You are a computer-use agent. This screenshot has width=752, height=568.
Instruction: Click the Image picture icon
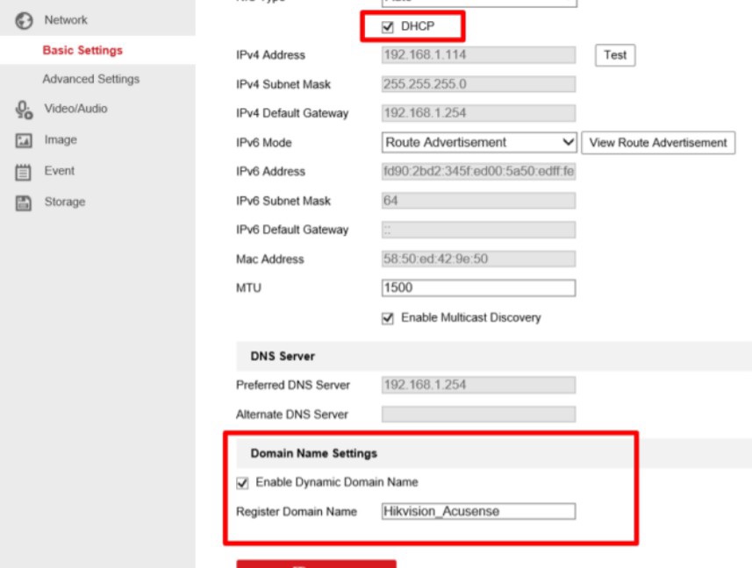(x=24, y=140)
